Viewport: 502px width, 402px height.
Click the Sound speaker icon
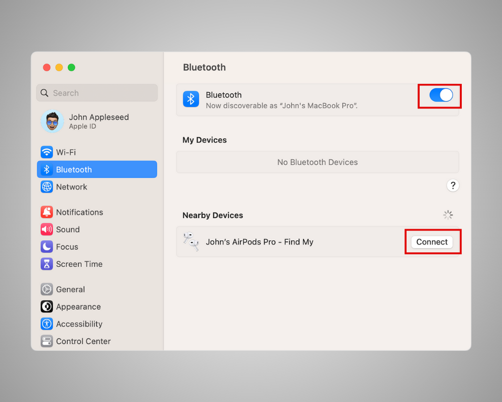coord(47,229)
